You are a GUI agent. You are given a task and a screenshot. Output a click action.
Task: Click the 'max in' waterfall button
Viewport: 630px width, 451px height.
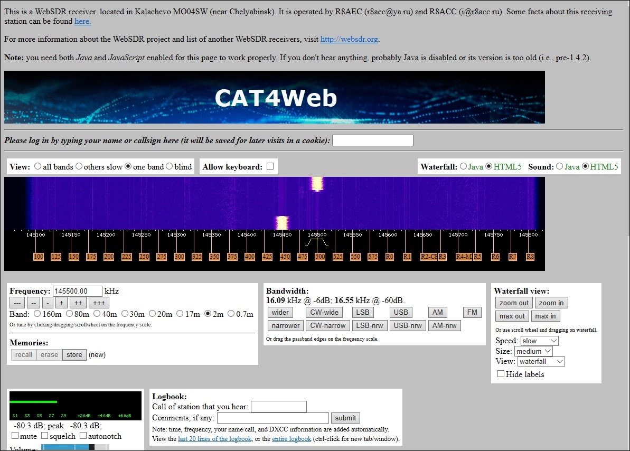(545, 316)
